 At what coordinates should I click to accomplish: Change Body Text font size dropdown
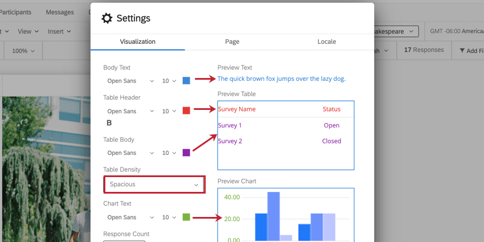pos(169,81)
